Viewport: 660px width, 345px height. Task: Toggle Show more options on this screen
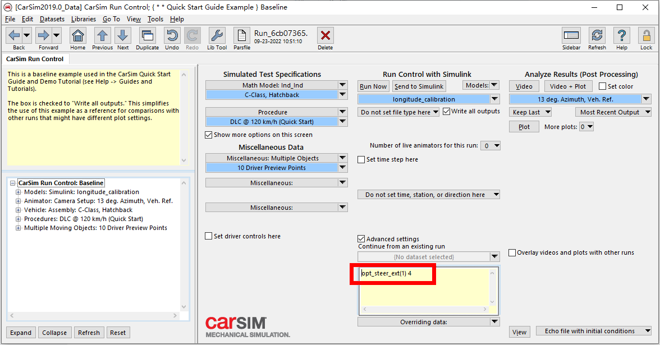208,135
